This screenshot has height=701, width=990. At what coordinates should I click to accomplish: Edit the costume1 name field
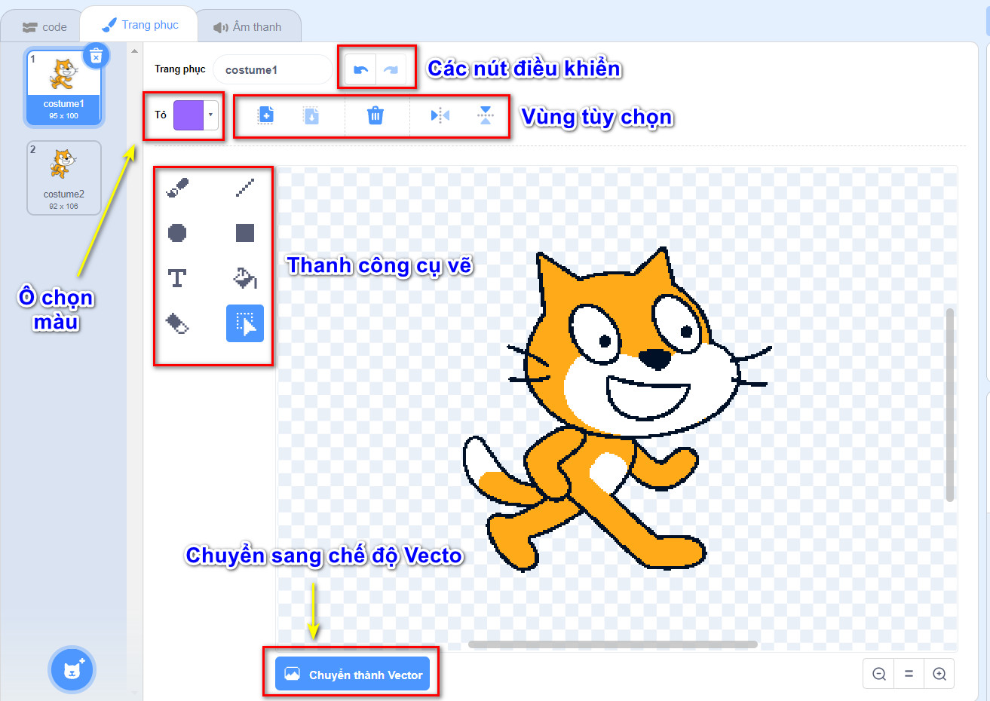tap(272, 69)
